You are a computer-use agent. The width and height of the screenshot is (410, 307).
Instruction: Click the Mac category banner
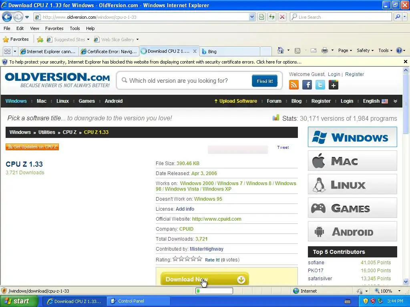click(352, 161)
